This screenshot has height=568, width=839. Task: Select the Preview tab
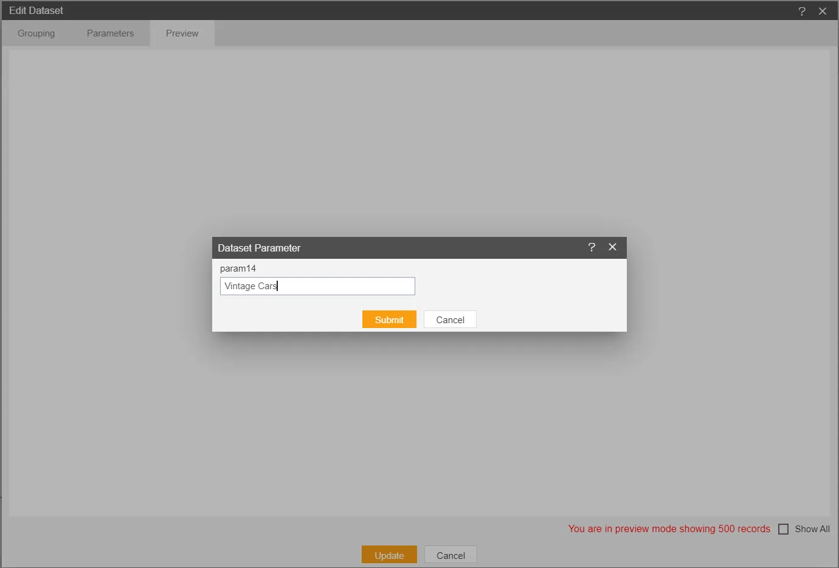[182, 33]
